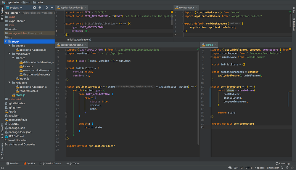Collapse the middleware folder arrow
Image resolution: width=296 pixels, height=170 pixels.
tap(10, 54)
